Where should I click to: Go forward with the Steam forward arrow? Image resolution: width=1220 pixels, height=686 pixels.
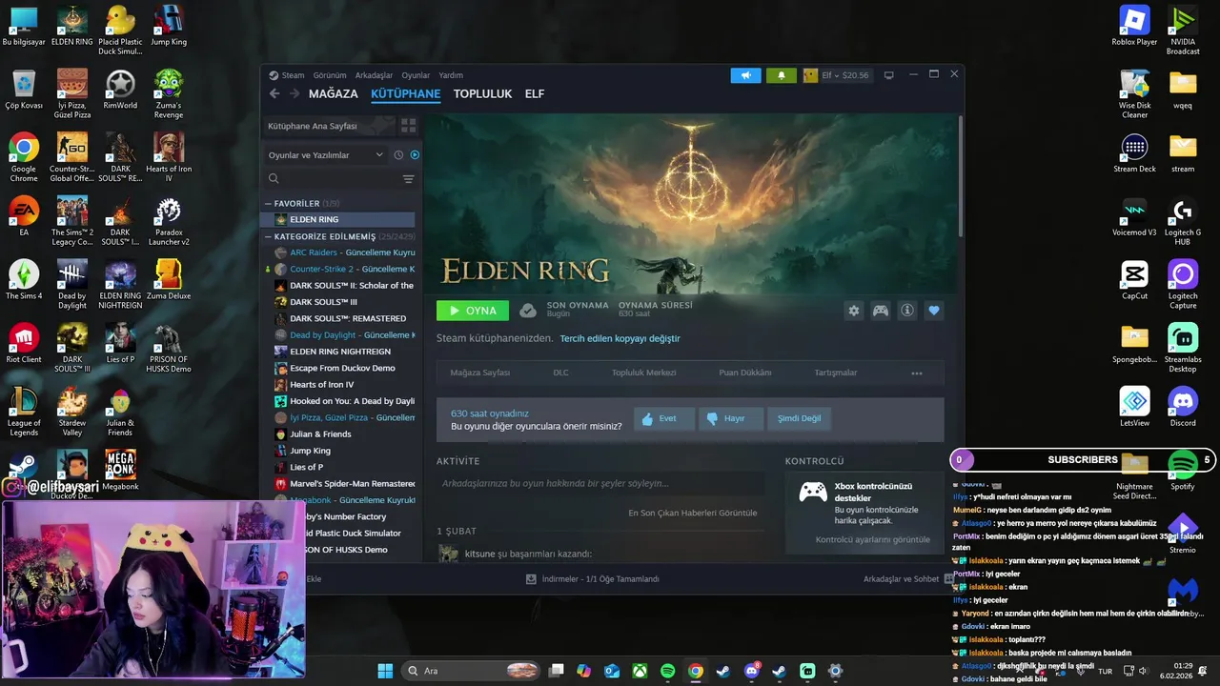pyautogui.click(x=295, y=93)
